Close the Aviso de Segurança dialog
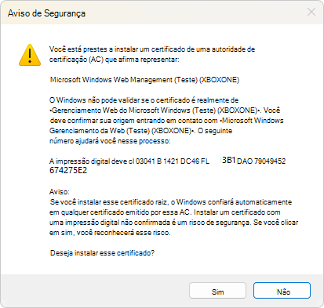Viewport: 324px width, 308px height. pyautogui.click(x=311, y=12)
